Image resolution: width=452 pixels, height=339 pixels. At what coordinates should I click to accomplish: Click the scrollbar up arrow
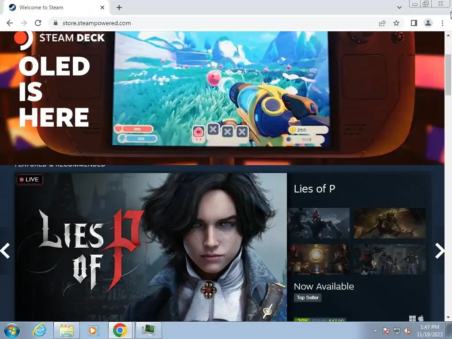(448, 35)
